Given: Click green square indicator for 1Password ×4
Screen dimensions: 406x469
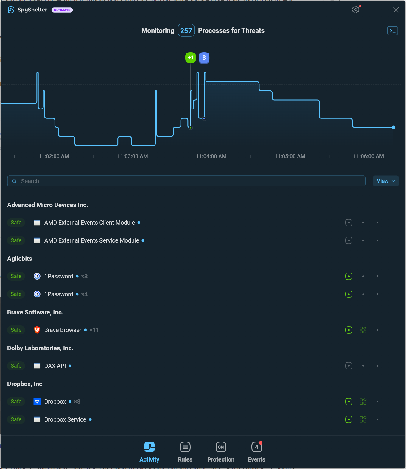Looking at the screenshot, I should tap(349, 294).
